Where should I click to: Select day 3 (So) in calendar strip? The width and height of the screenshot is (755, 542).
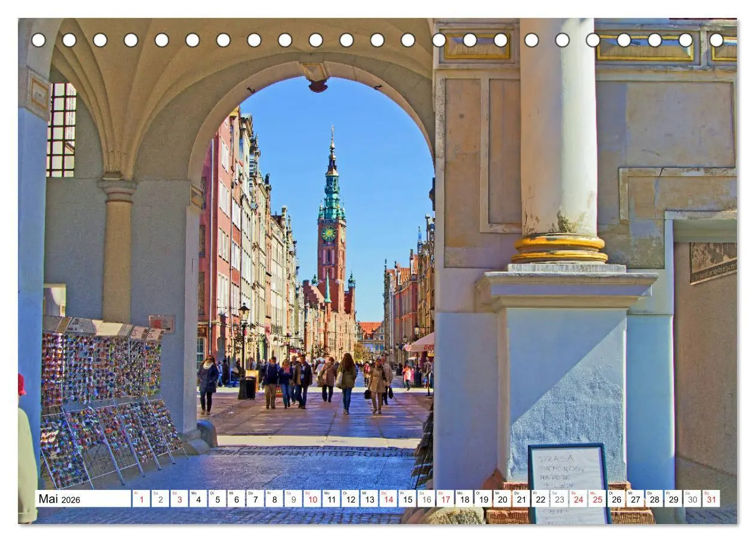tap(179, 499)
